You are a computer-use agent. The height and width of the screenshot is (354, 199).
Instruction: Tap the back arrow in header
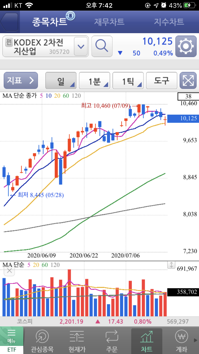pos(9,22)
